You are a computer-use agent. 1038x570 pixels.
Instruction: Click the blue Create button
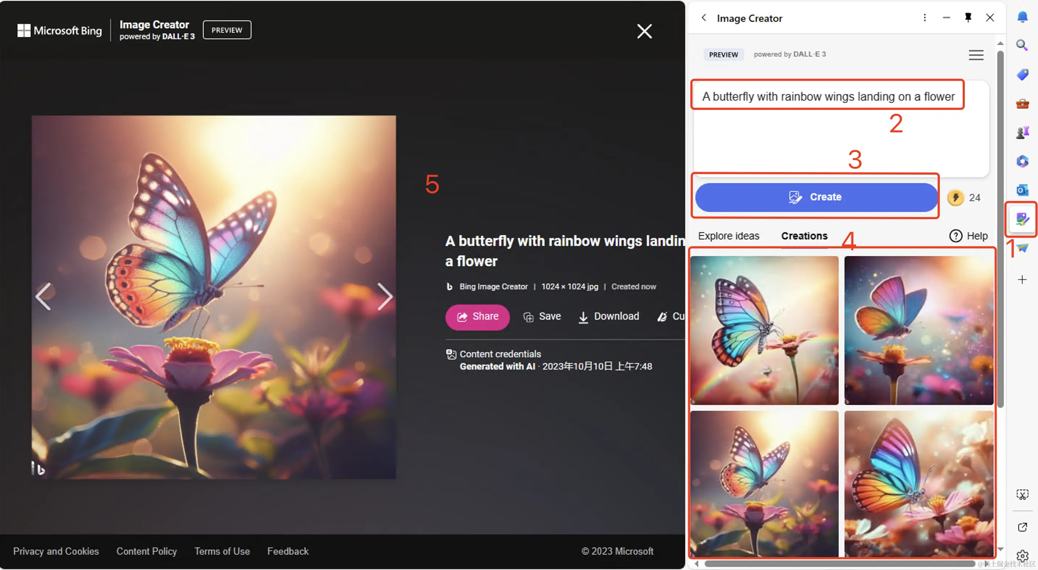[x=816, y=197]
